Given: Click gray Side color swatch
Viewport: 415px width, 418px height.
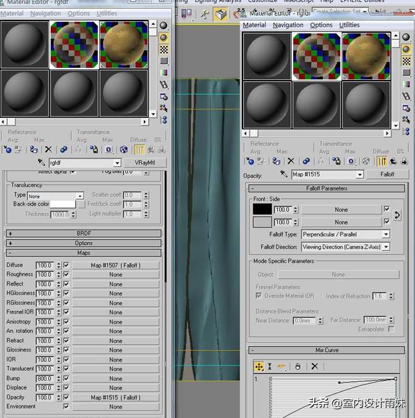Looking at the screenshot, I should tap(262, 222).
